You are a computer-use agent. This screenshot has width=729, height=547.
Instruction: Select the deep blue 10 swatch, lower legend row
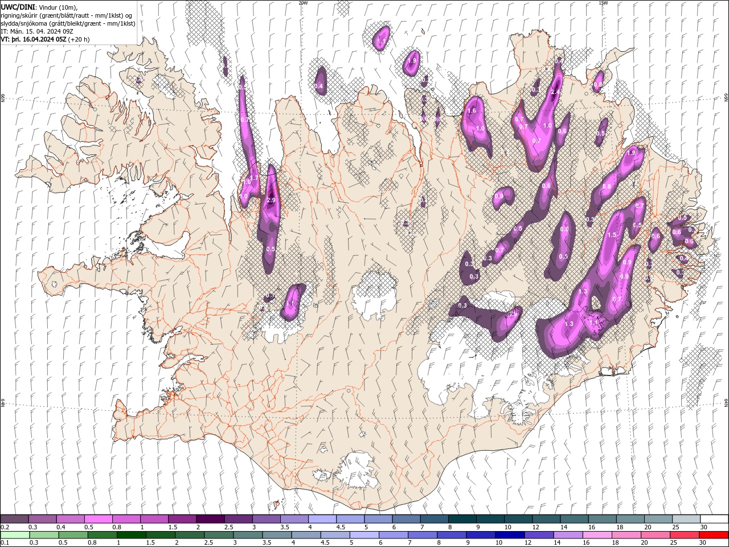[x=509, y=535]
